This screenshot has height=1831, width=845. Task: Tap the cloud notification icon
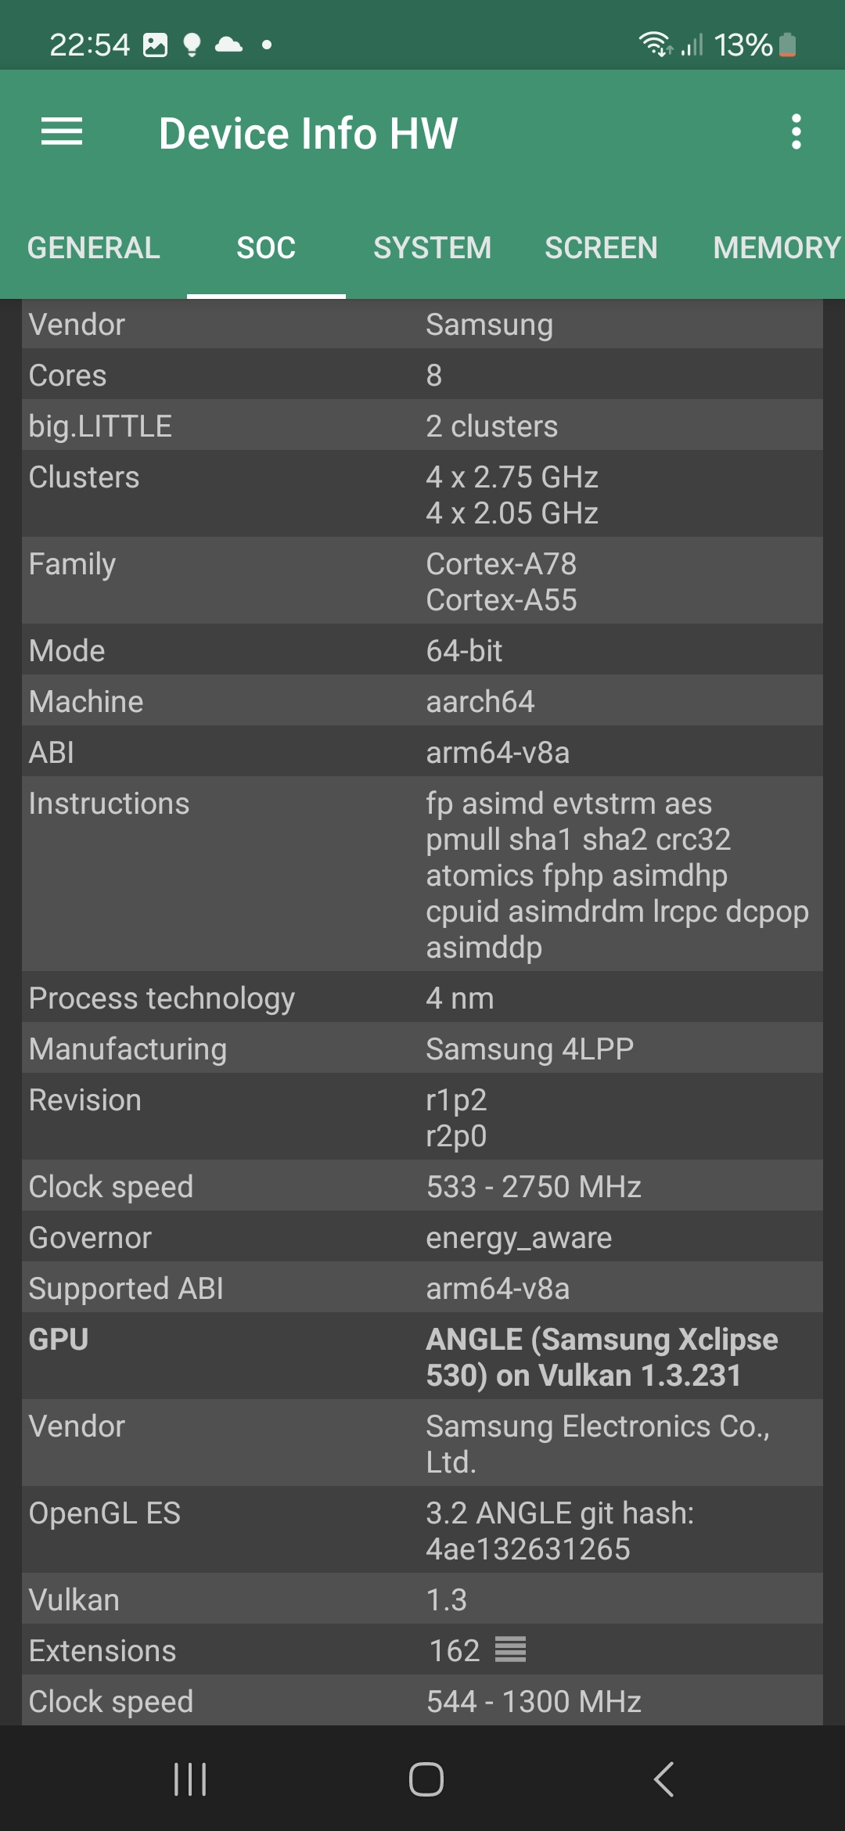coord(228,45)
